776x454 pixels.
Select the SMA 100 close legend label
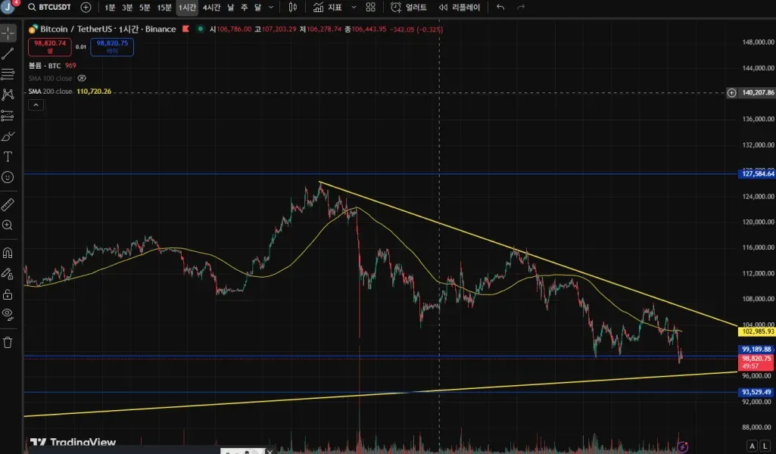pyautogui.click(x=50, y=79)
